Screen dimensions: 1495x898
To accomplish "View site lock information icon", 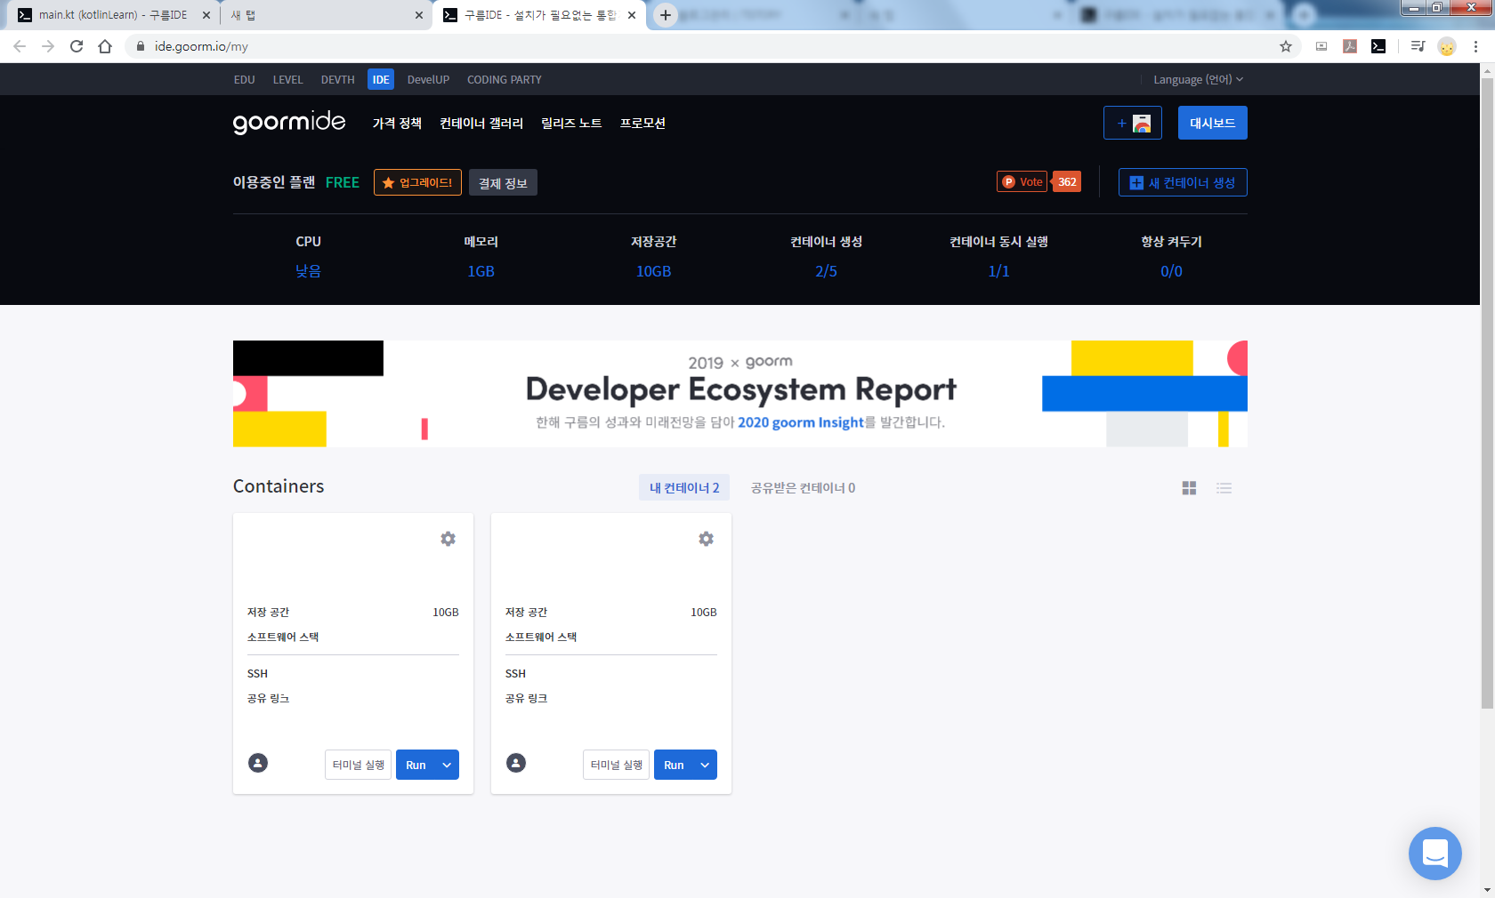I will (140, 46).
